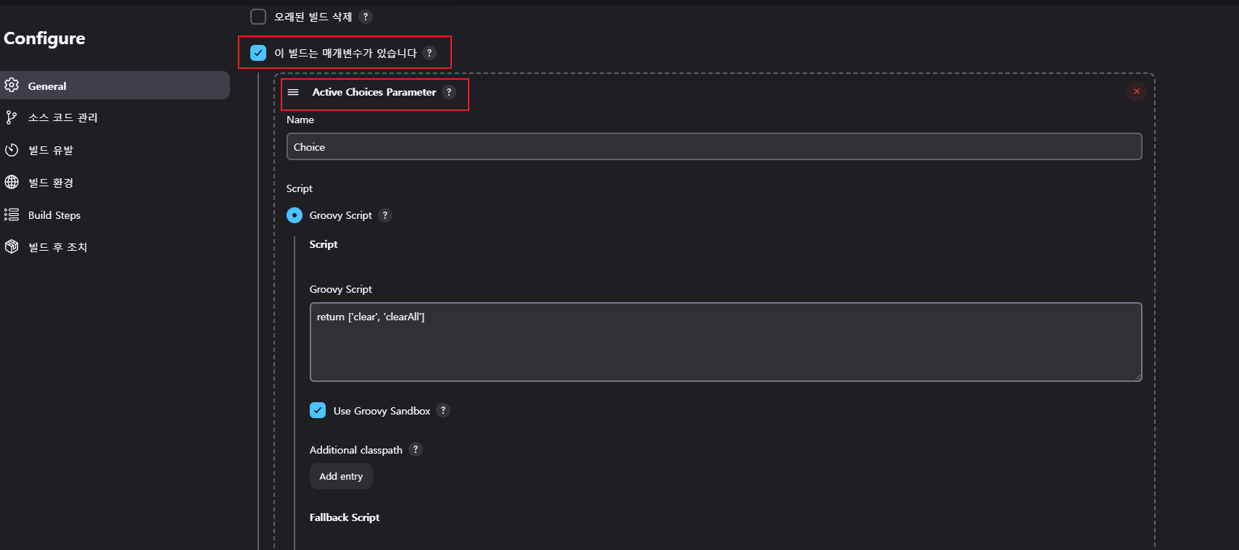Click the post-build actions cube icon
This screenshot has height=550, width=1239.
point(12,247)
